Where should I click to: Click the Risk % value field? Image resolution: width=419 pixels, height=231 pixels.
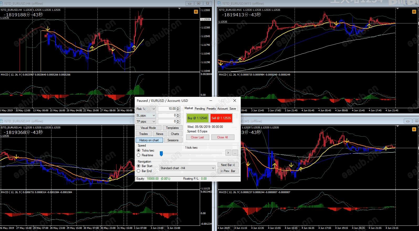[167, 109]
